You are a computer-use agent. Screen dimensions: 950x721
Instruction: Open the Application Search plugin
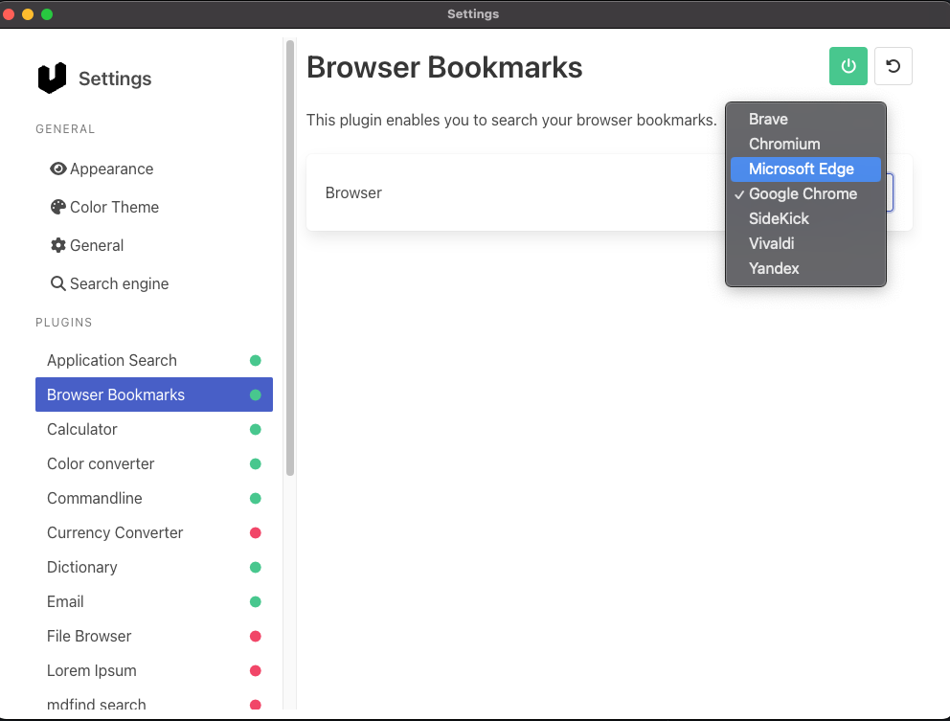[x=154, y=360]
